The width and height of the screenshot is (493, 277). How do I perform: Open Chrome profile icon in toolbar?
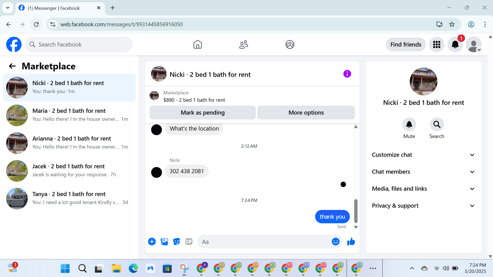tap(471, 24)
